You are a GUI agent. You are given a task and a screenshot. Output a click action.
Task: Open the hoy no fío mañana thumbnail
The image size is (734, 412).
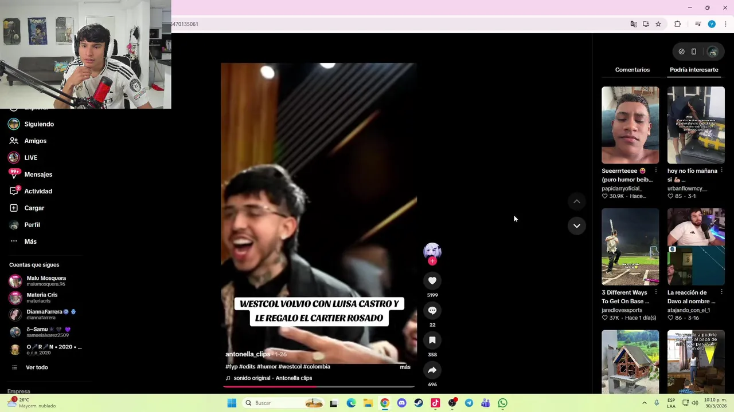(696, 125)
